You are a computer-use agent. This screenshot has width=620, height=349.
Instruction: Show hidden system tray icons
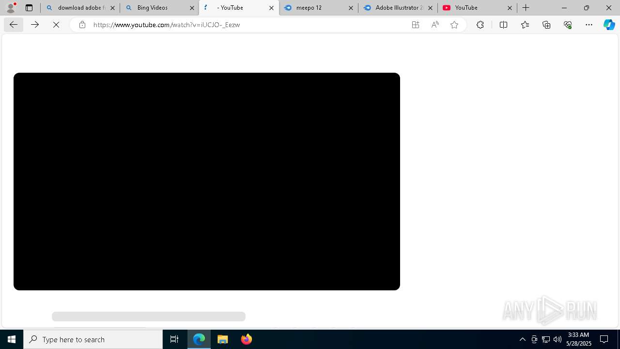click(x=523, y=339)
